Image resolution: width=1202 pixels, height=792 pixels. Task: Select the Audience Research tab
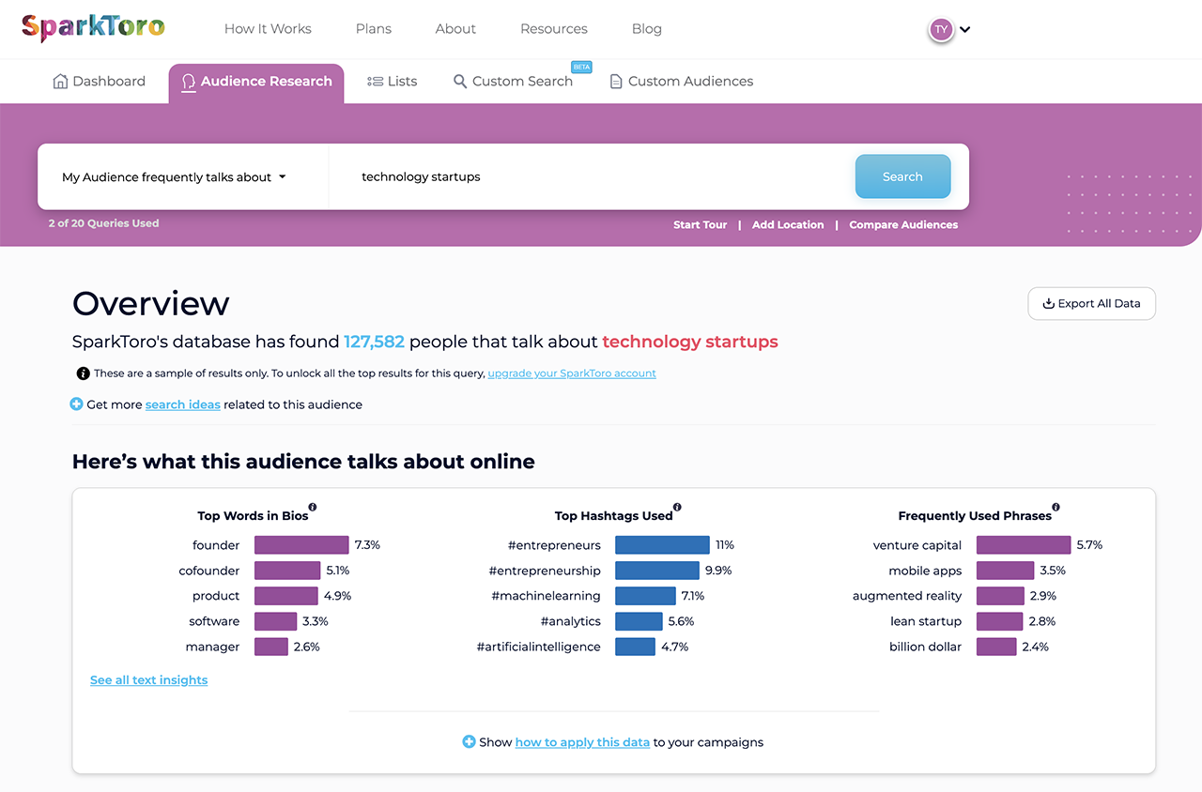click(x=256, y=82)
